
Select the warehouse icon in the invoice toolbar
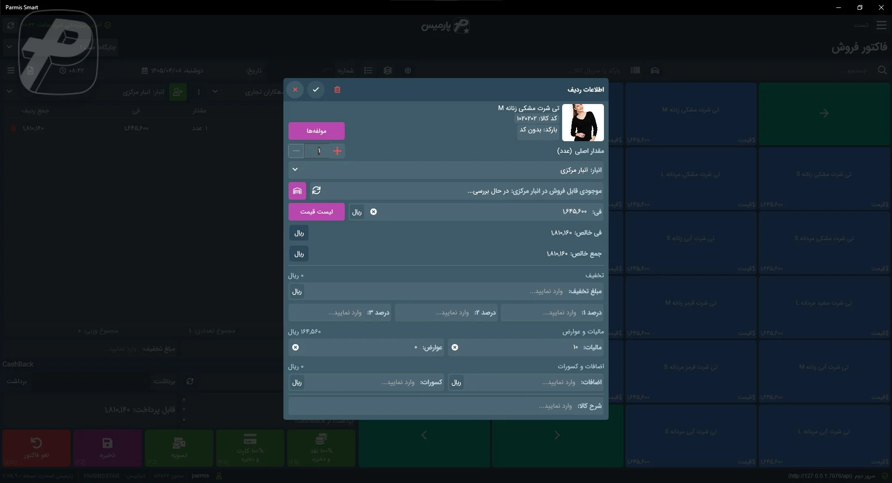pyautogui.click(x=655, y=71)
